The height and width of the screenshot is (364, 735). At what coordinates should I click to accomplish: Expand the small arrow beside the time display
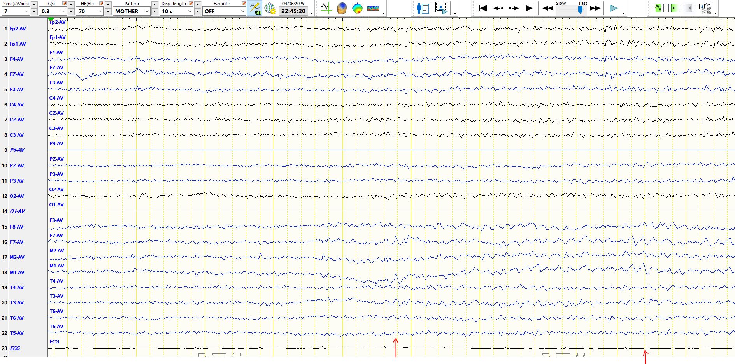tap(312, 13)
